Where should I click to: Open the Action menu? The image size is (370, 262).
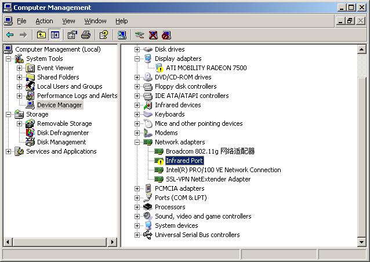pos(44,21)
